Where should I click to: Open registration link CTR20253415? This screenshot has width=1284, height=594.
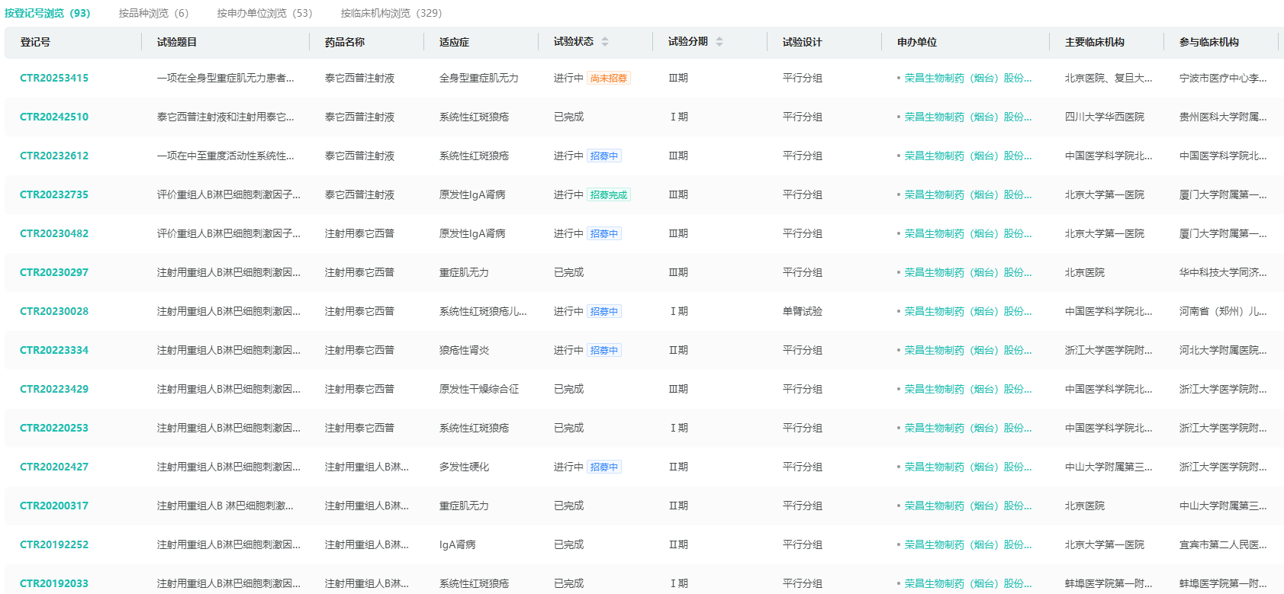pos(54,78)
